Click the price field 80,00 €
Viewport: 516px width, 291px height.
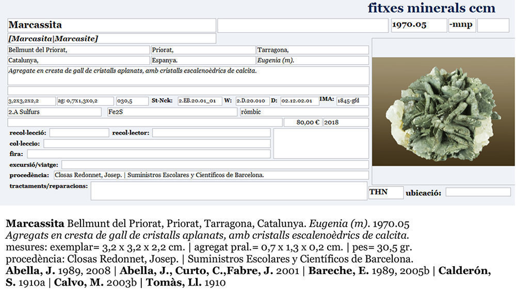pyautogui.click(x=303, y=123)
